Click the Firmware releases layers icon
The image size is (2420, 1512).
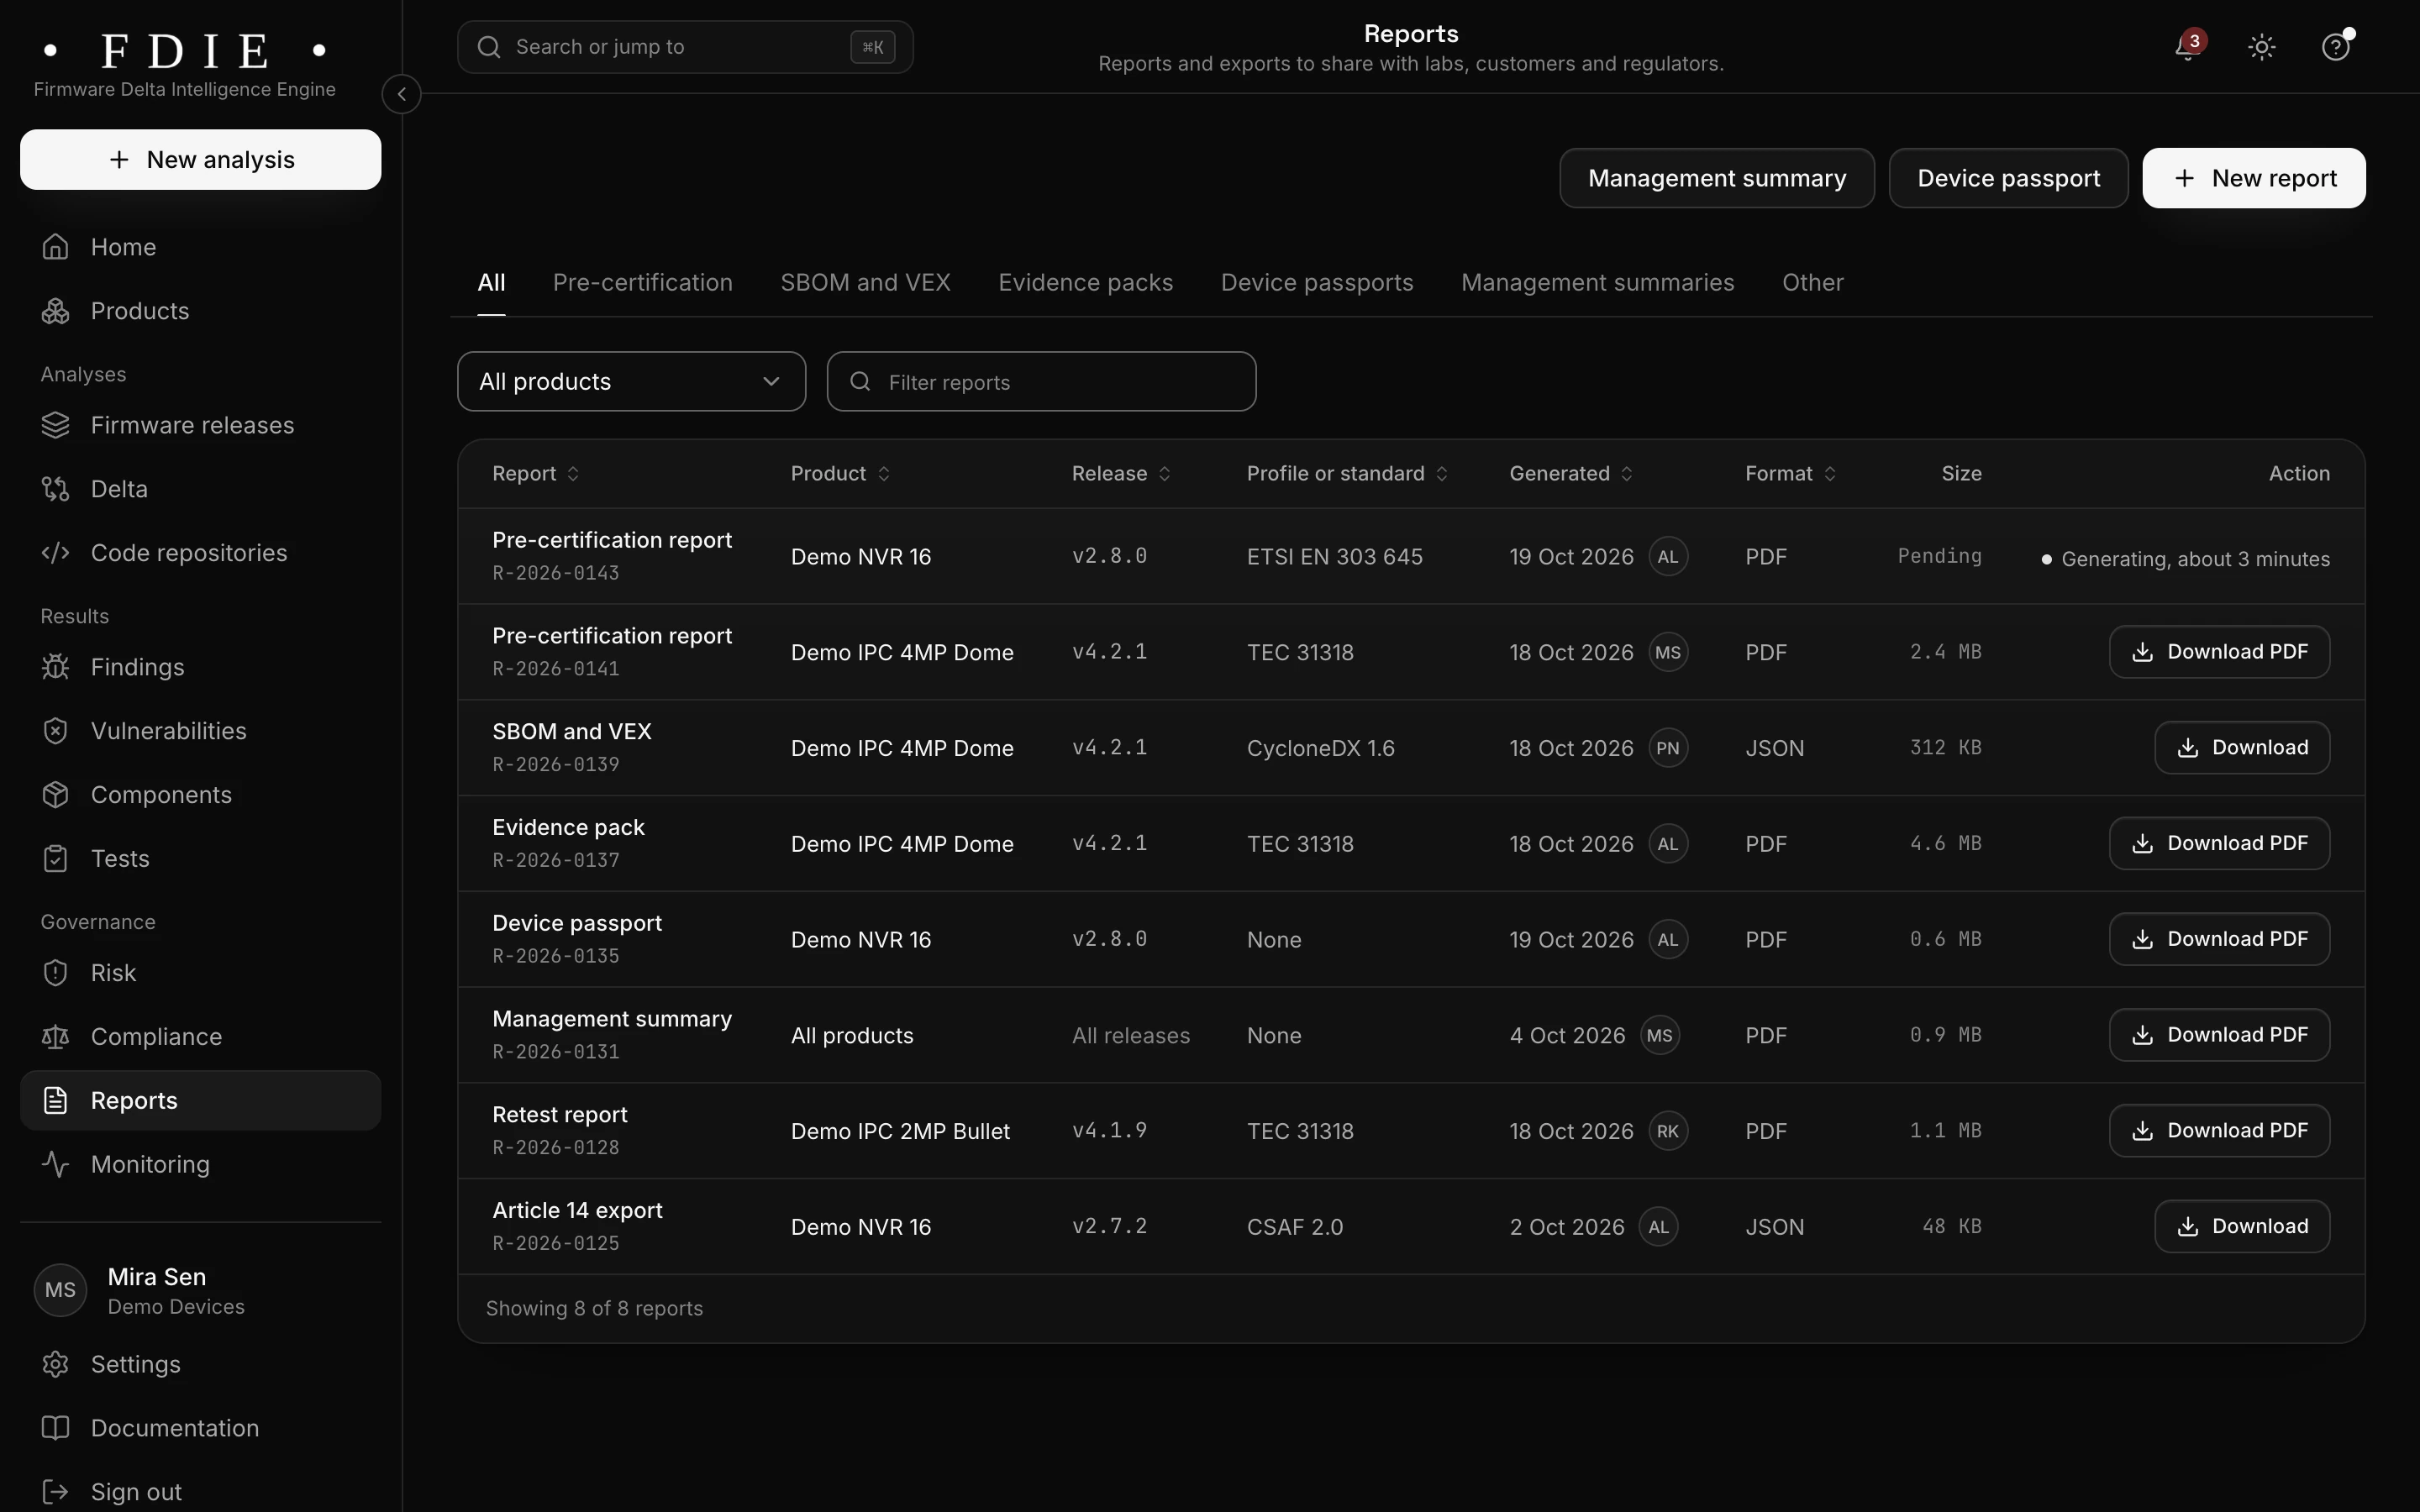tap(56, 425)
